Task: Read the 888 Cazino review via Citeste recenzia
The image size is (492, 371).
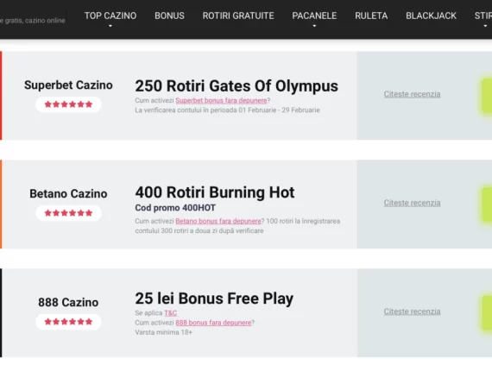Action: [412, 311]
